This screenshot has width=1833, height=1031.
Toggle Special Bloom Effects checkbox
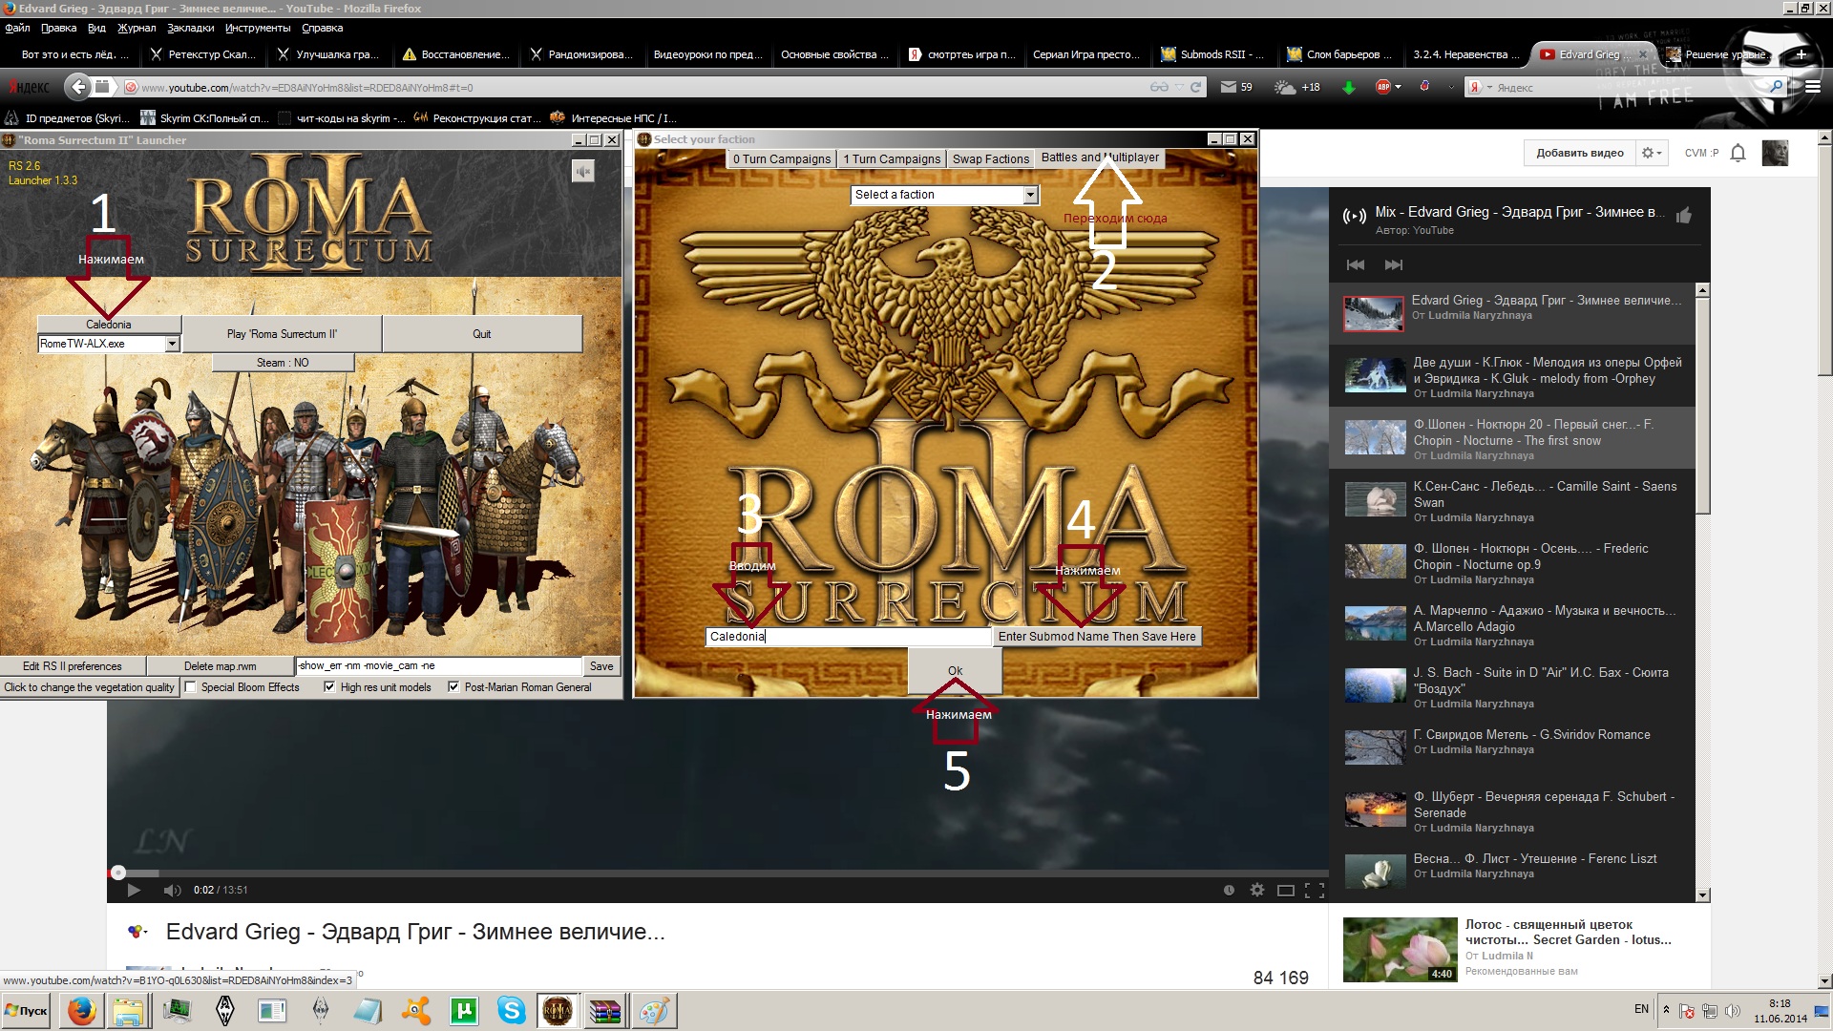[x=190, y=686]
